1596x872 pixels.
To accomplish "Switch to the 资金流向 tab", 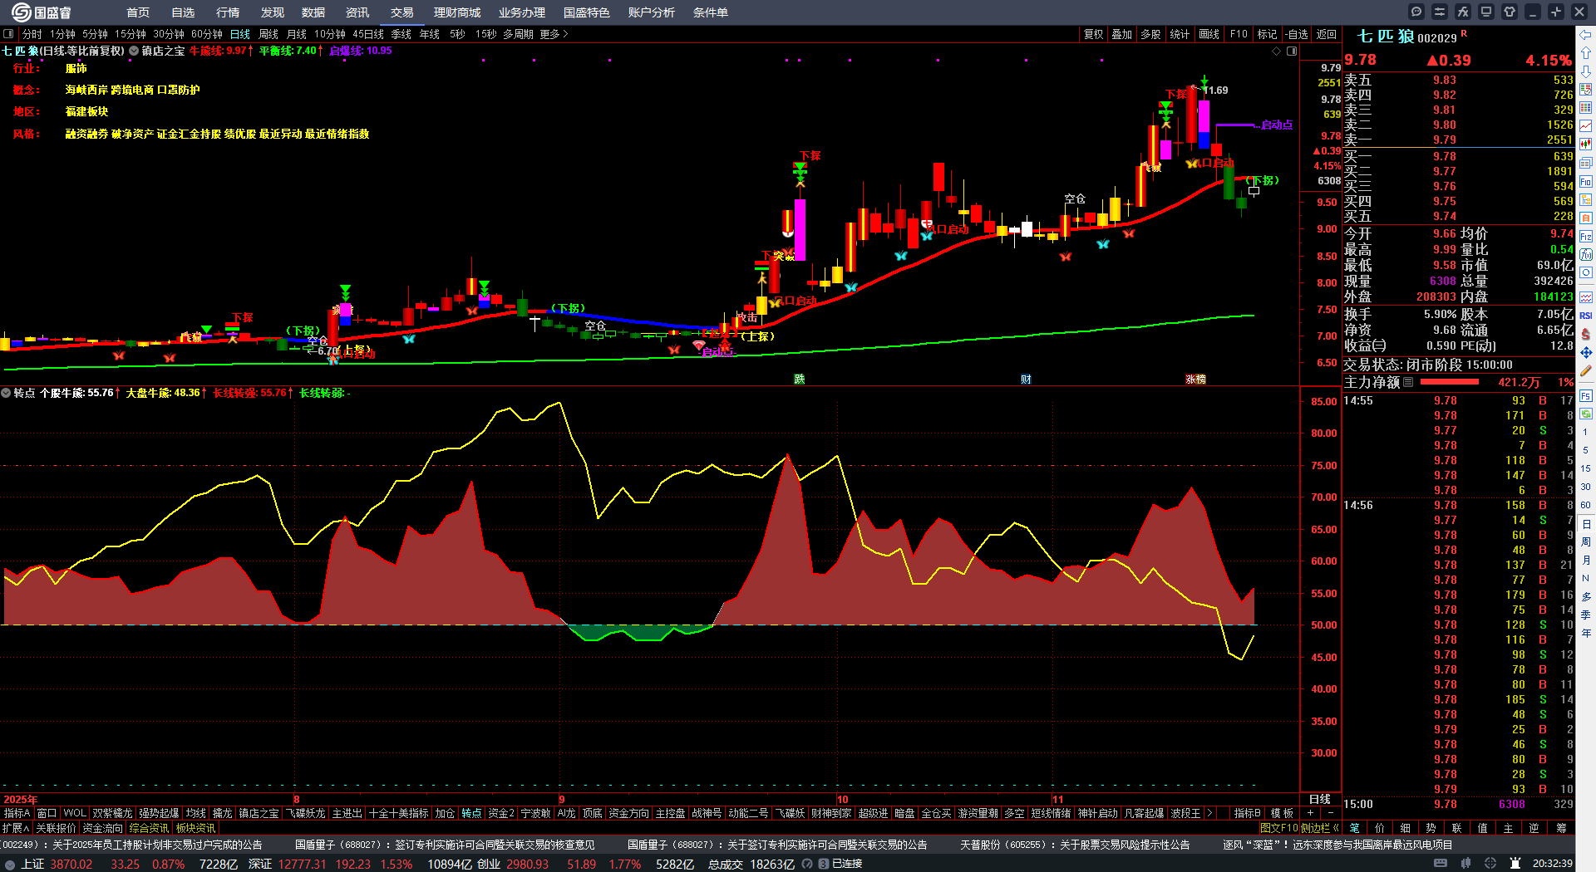I will pyautogui.click(x=102, y=828).
